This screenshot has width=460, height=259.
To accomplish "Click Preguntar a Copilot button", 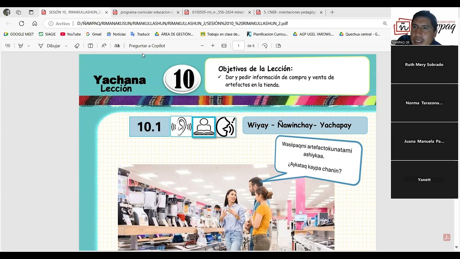I will [147, 46].
